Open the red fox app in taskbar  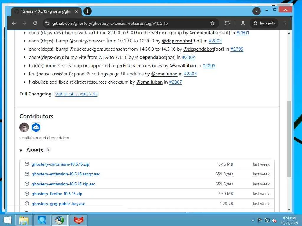78,220
